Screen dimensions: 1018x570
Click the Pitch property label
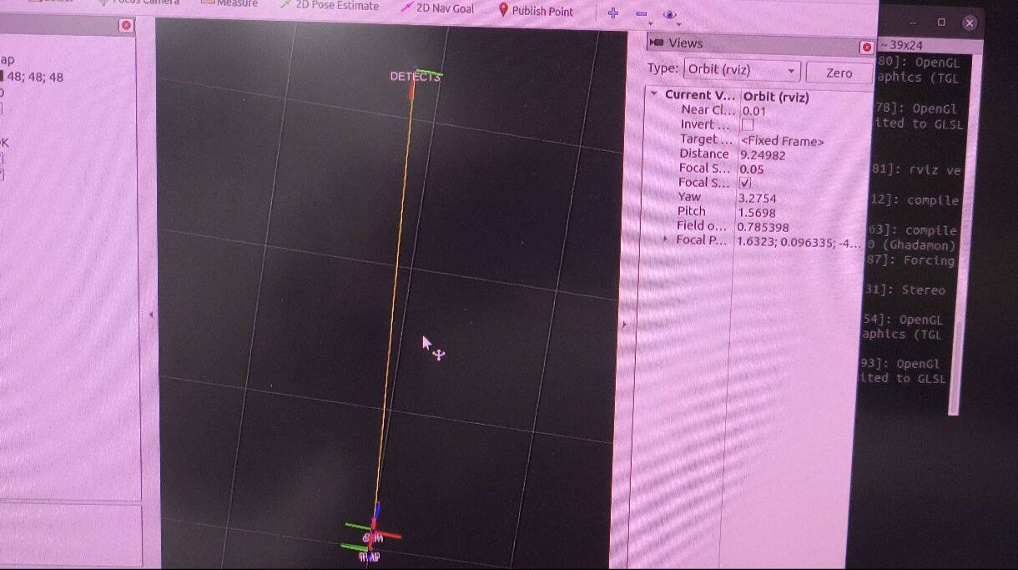pos(691,211)
